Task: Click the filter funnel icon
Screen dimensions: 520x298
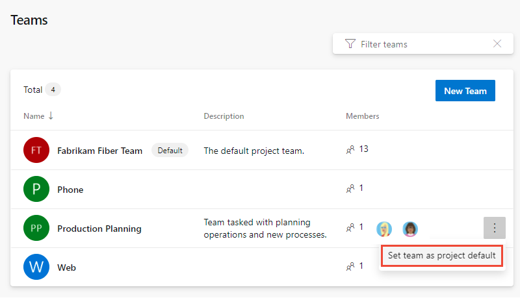Action: tap(350, 44)
